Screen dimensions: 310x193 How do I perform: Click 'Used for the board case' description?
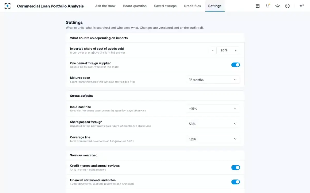pyautogui.click(x=108, y=111)
